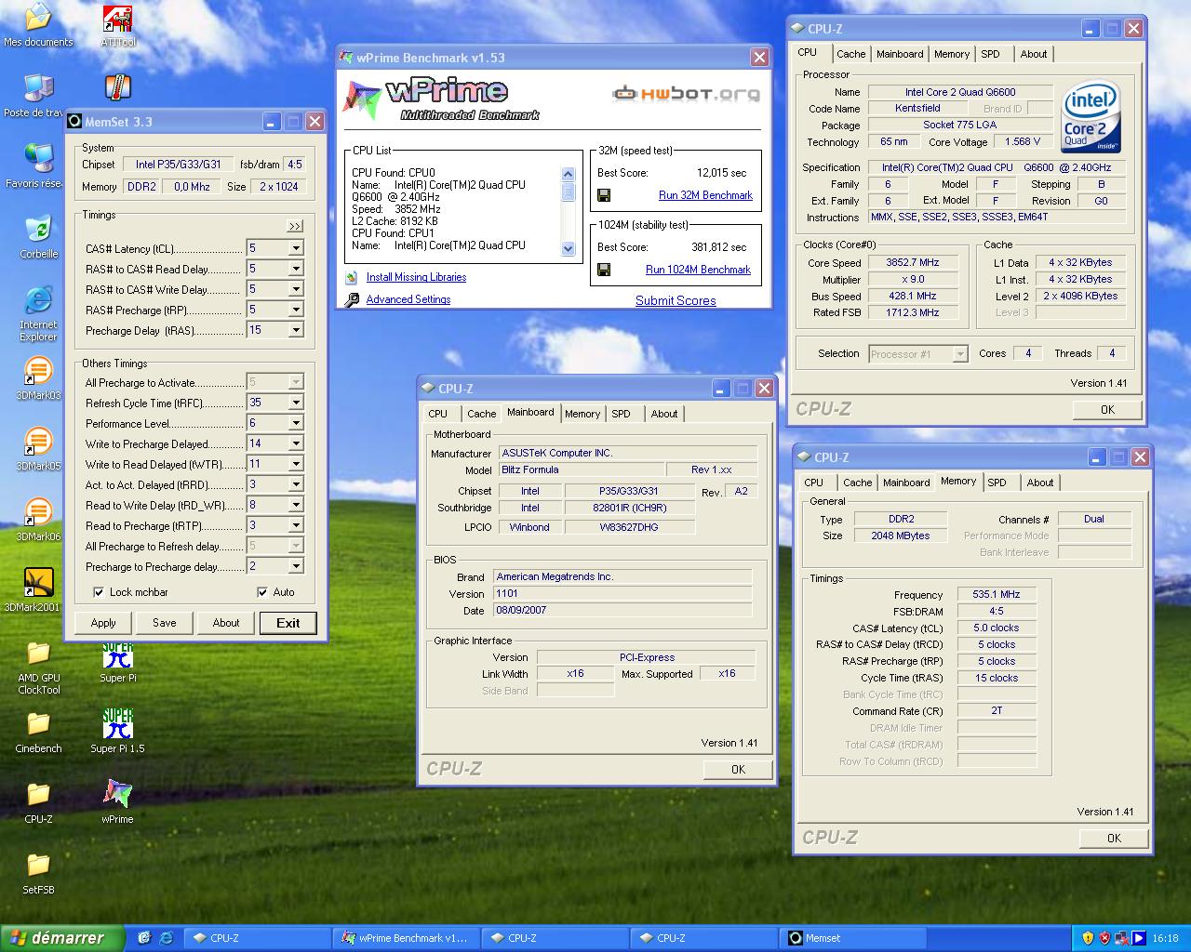Open the Precharge Delay (tRAS) dropdown
Viewport: 1191px width, 952px height.
(x=296, y=330)
